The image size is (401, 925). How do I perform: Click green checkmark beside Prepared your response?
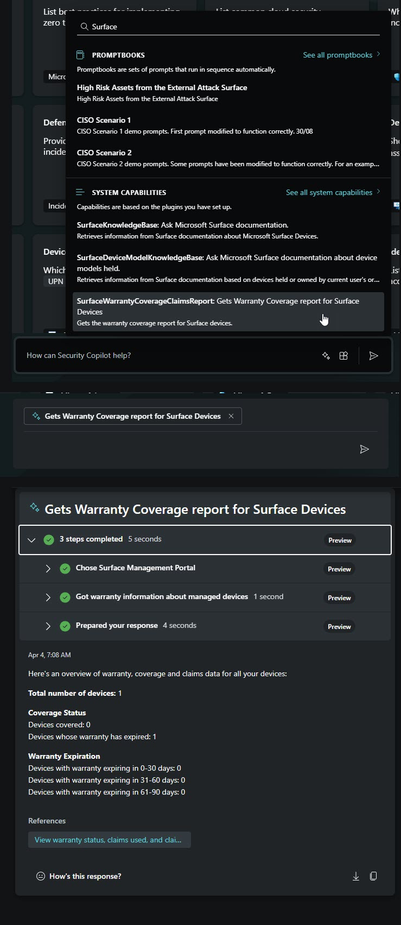[65, 626]
